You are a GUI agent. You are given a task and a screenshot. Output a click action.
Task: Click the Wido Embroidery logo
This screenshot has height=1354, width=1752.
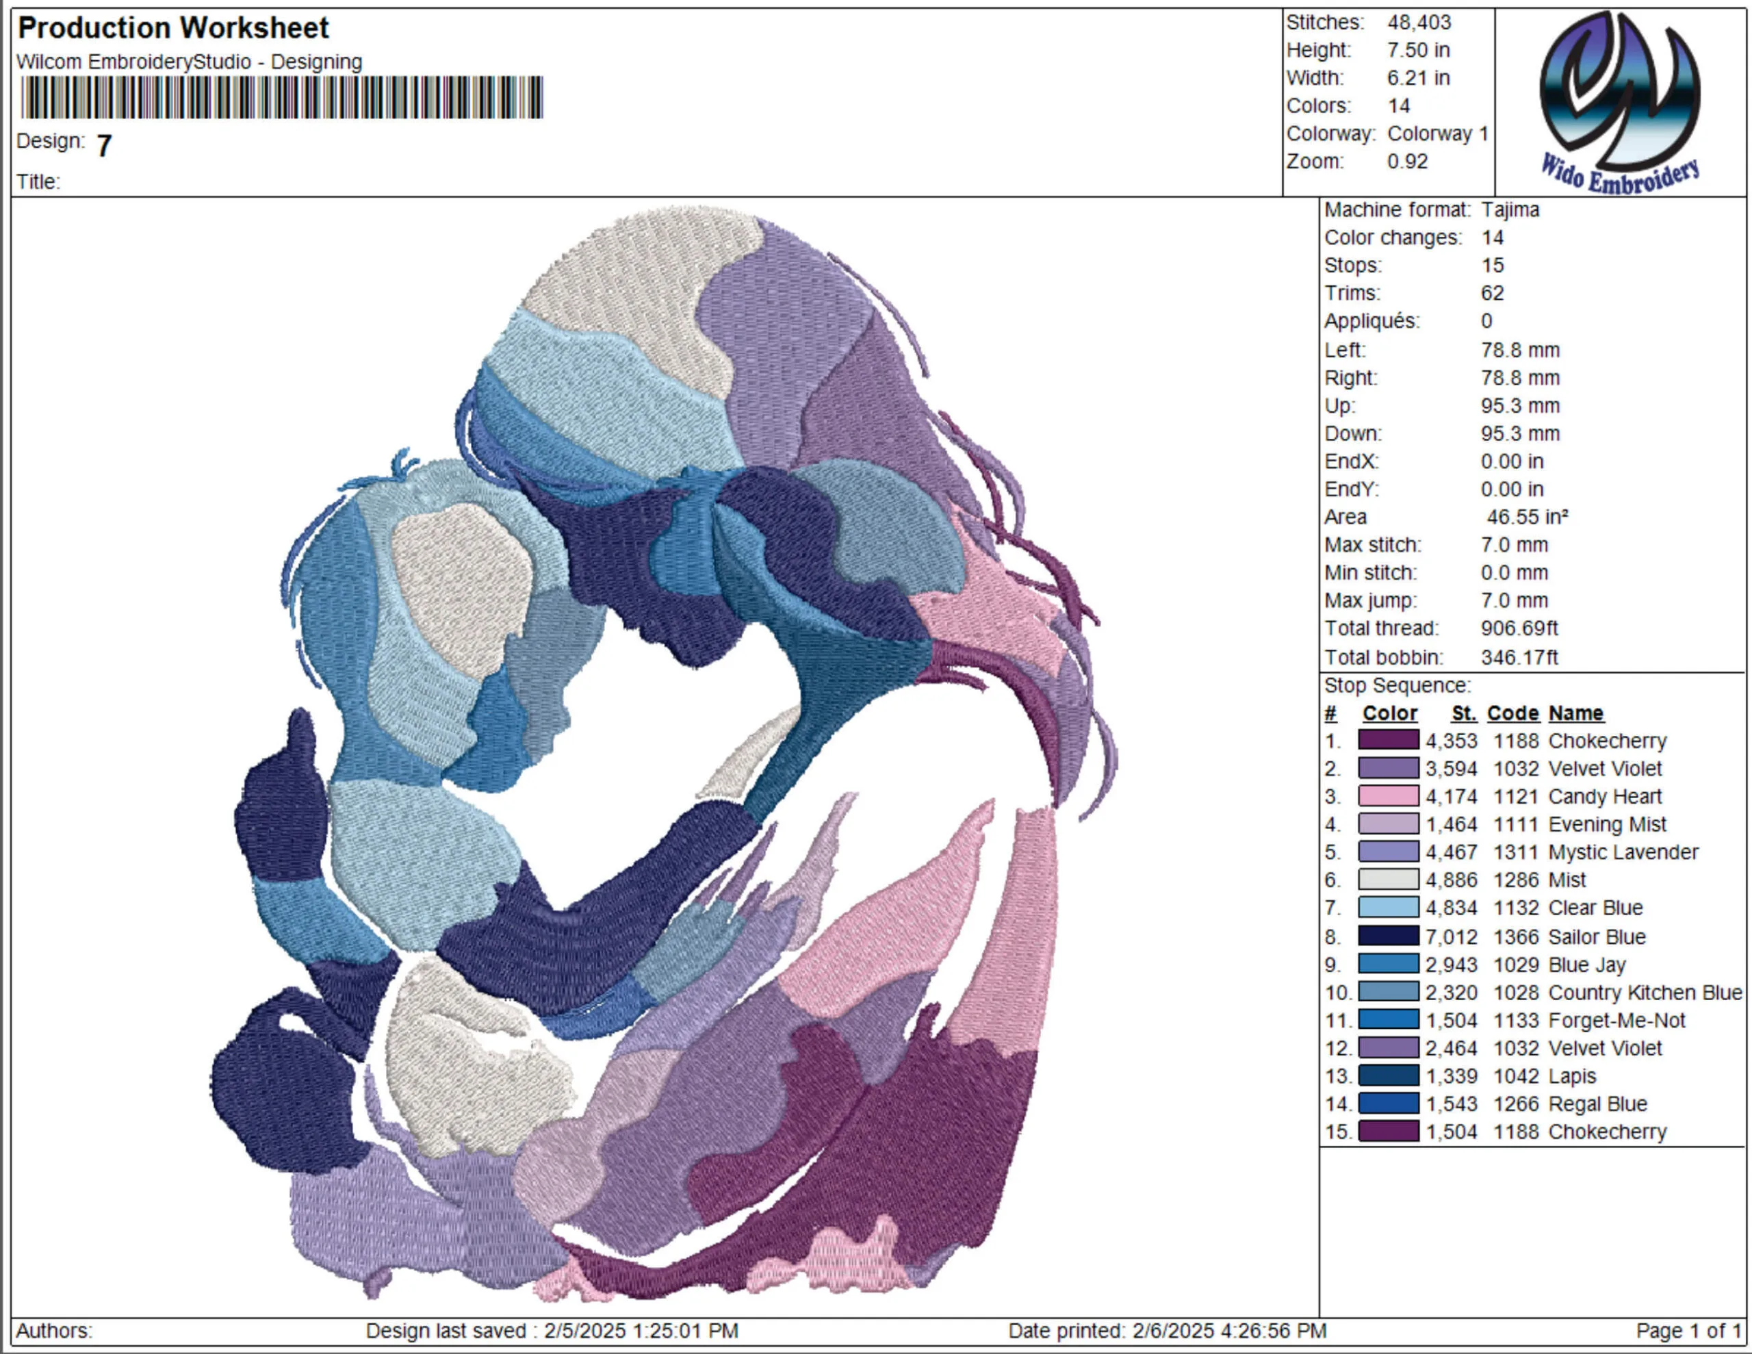(1620, 101)
